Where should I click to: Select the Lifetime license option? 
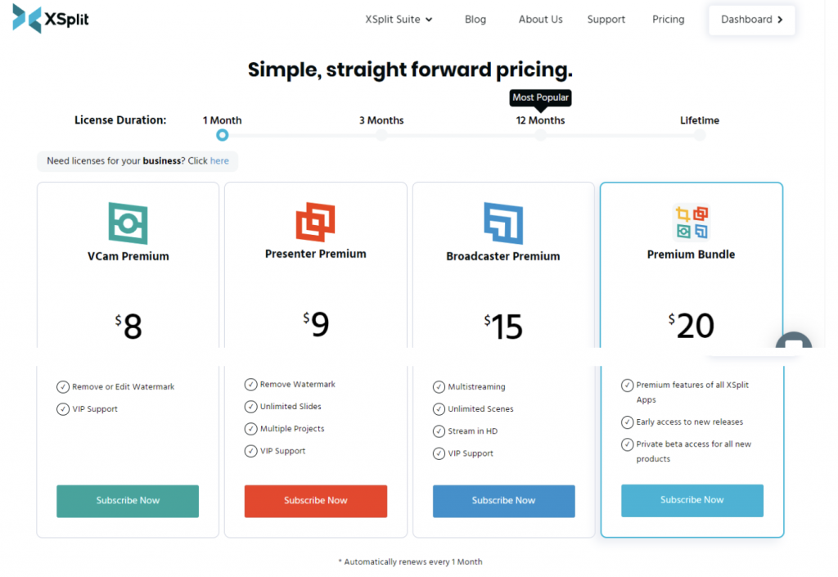(x=700, y=135)
